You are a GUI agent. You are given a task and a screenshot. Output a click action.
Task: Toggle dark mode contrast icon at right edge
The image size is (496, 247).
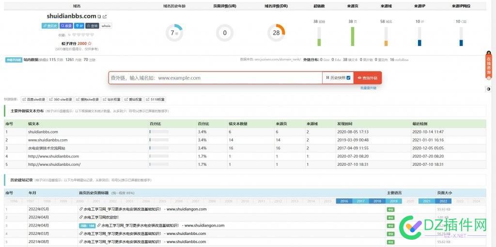[488, 89]
